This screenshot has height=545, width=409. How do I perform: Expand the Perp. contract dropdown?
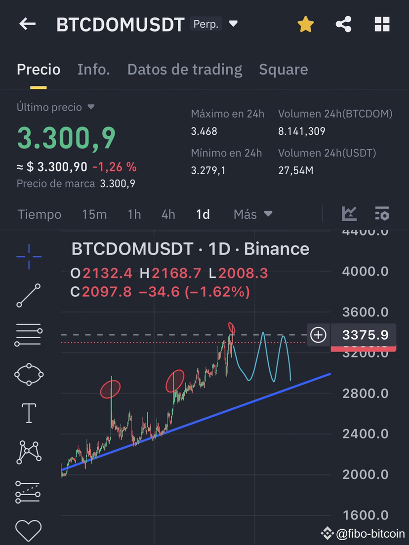(232, 23)
